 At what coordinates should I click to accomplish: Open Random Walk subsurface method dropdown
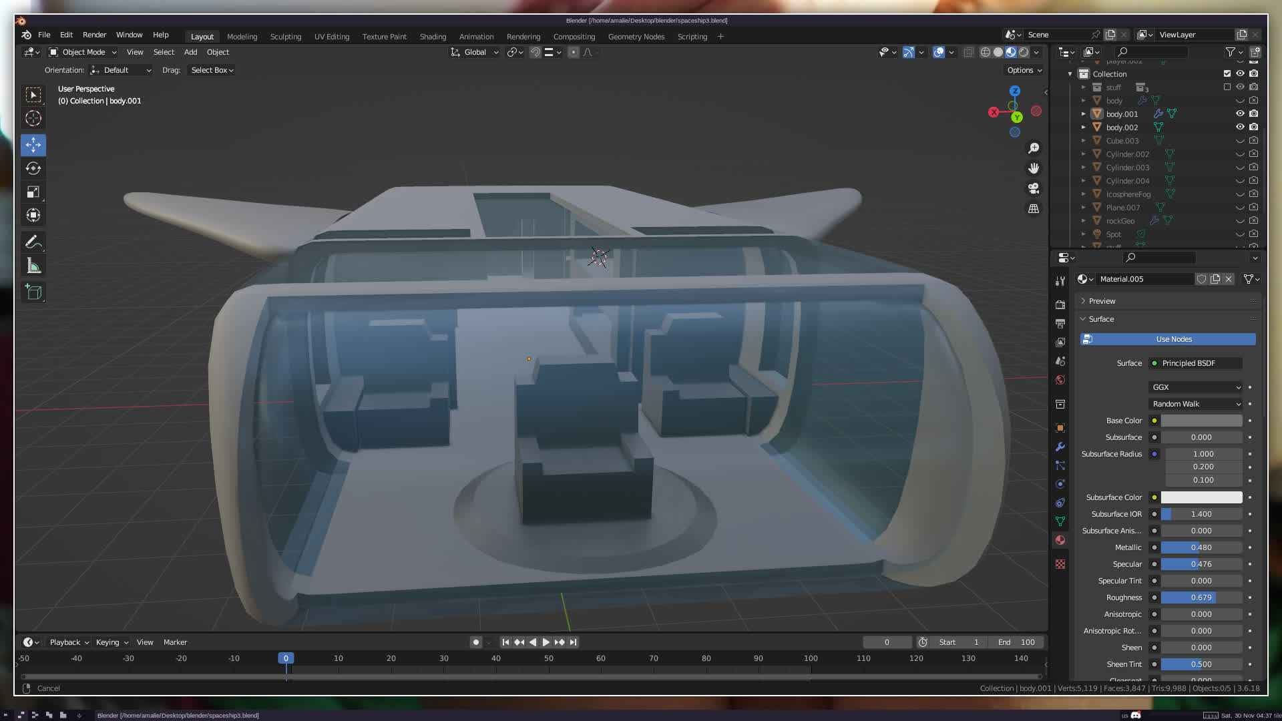1195,404
